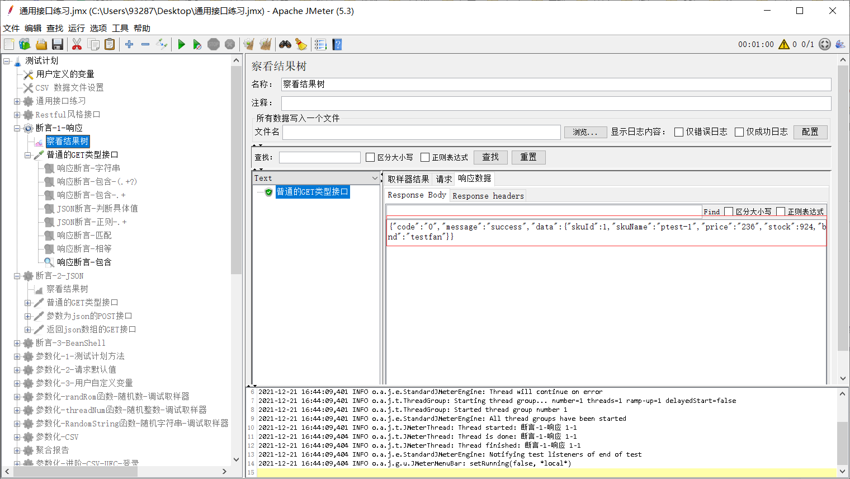Open the Function Helper list icon
The height and width of the screenshot is (479, 850).
pos(320,44)
